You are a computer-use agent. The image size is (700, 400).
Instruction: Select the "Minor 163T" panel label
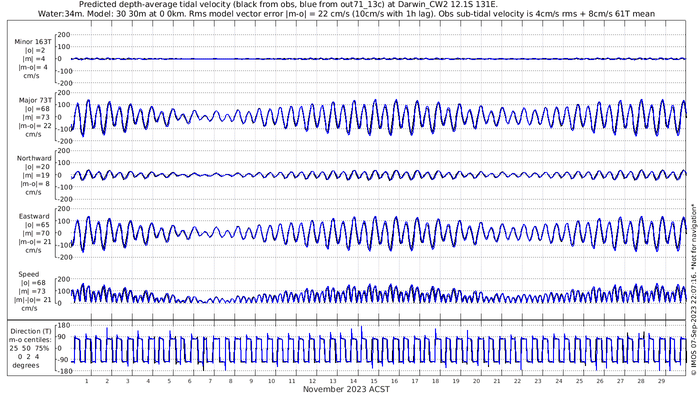pyautogui.click(x=33, y=42)
